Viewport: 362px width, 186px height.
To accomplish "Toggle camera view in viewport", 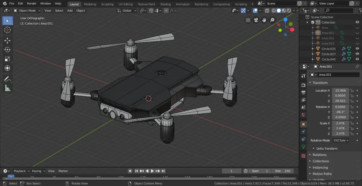I will click(x=256, y=20).
